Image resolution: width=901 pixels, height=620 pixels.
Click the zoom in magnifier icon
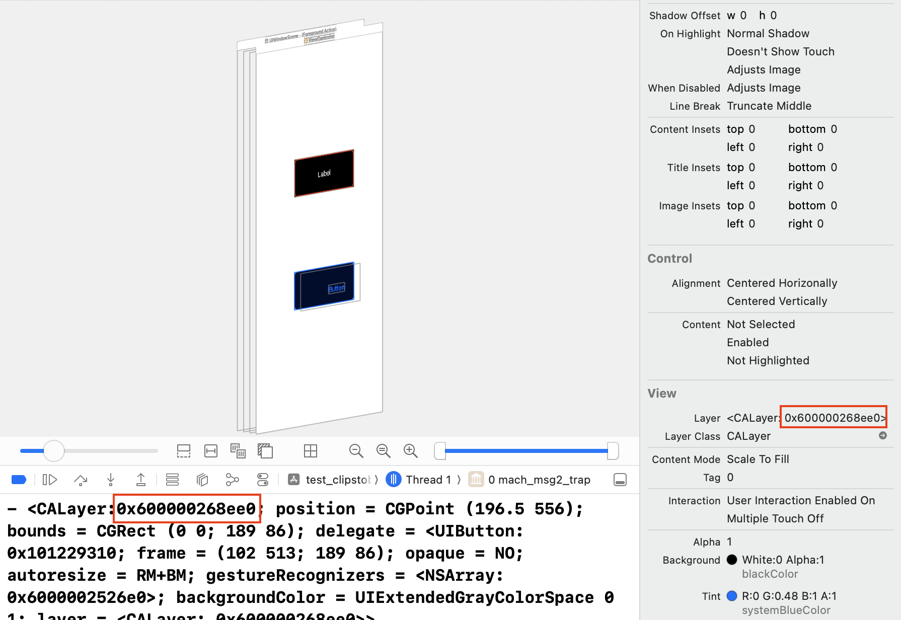coord(411,451)
